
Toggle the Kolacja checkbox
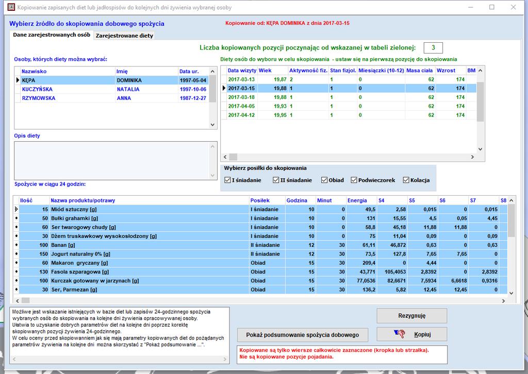pyautogui.click(x=406, y=180)
